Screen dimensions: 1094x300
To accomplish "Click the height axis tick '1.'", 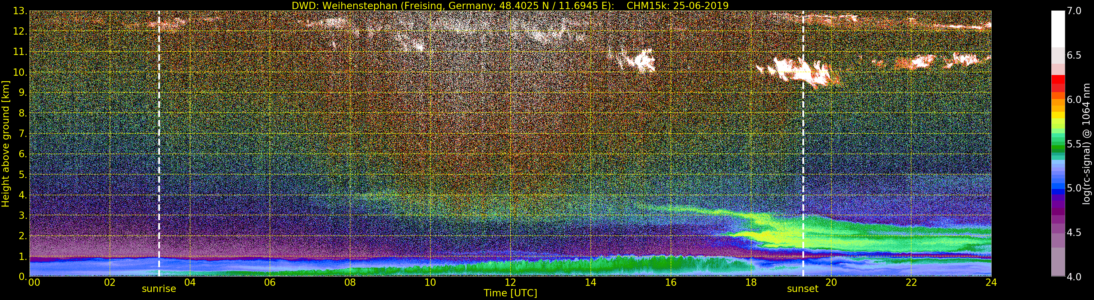I will pos(23,256).
